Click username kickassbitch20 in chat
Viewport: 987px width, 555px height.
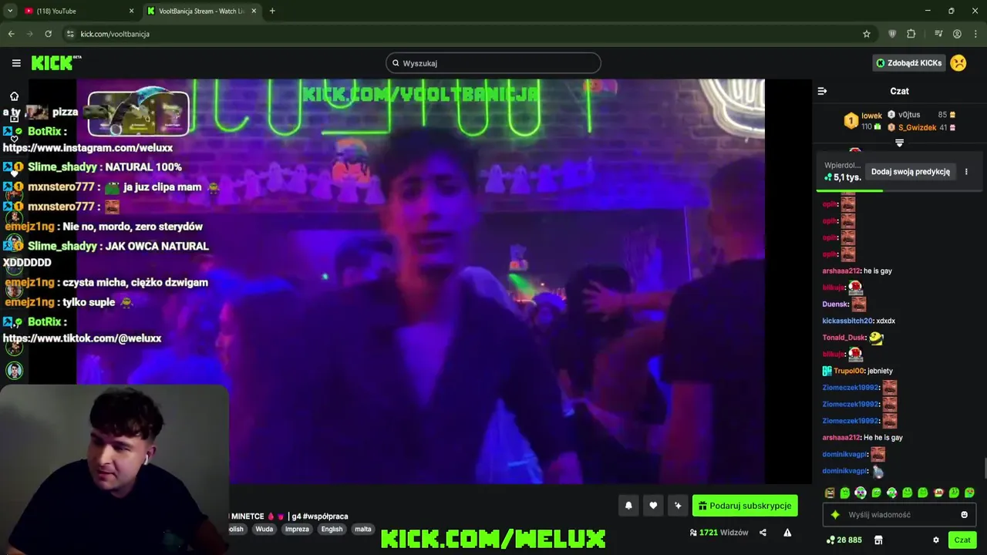coord(847,321)
